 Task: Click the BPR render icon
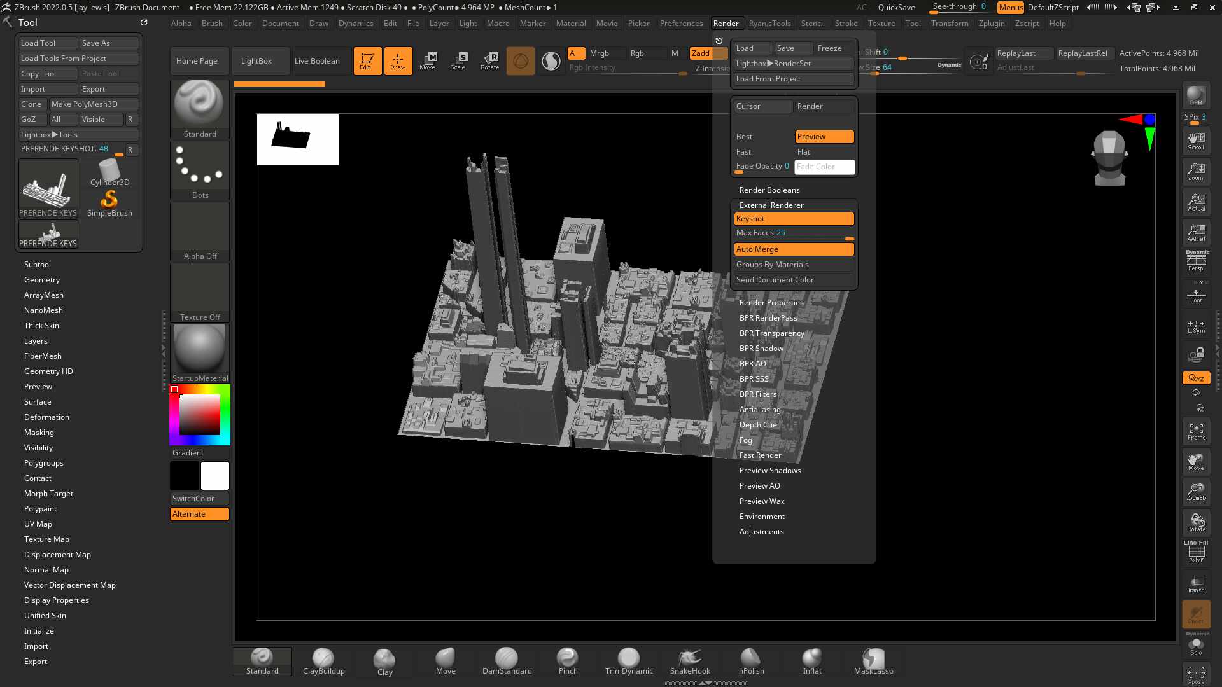[x=1196, y=95]
